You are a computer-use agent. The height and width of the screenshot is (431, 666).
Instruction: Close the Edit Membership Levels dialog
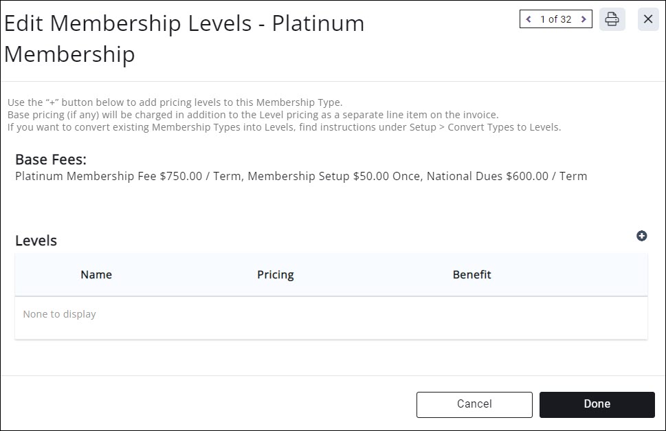[648, 19]
